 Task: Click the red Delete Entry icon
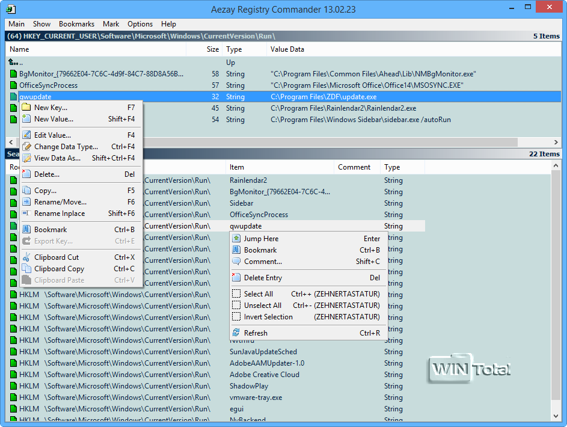click(x=236, y=278)
